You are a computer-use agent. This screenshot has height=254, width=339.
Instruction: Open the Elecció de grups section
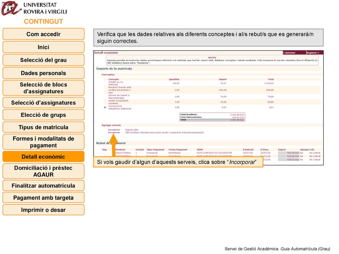[43, 115]
